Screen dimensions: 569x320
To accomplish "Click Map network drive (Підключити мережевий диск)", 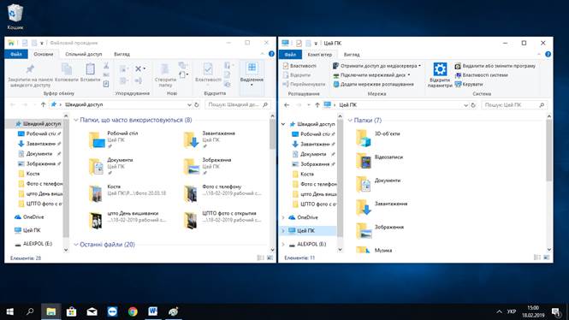I will click(371, 75).
